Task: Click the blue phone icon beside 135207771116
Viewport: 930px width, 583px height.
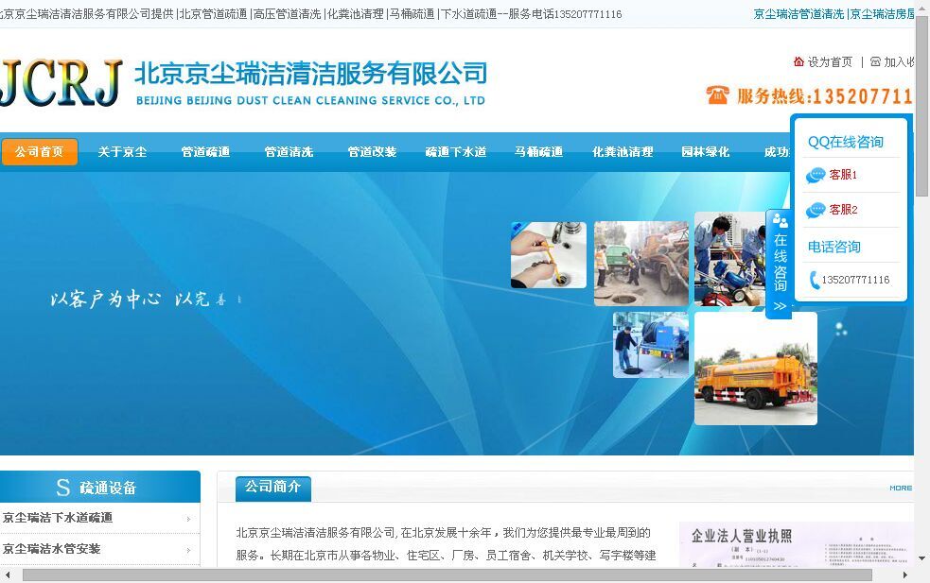Action: 815,280
